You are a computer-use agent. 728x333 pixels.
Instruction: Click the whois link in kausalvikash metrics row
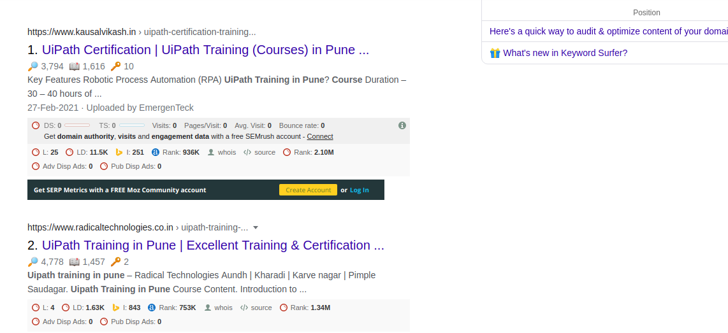pos(227,152)
